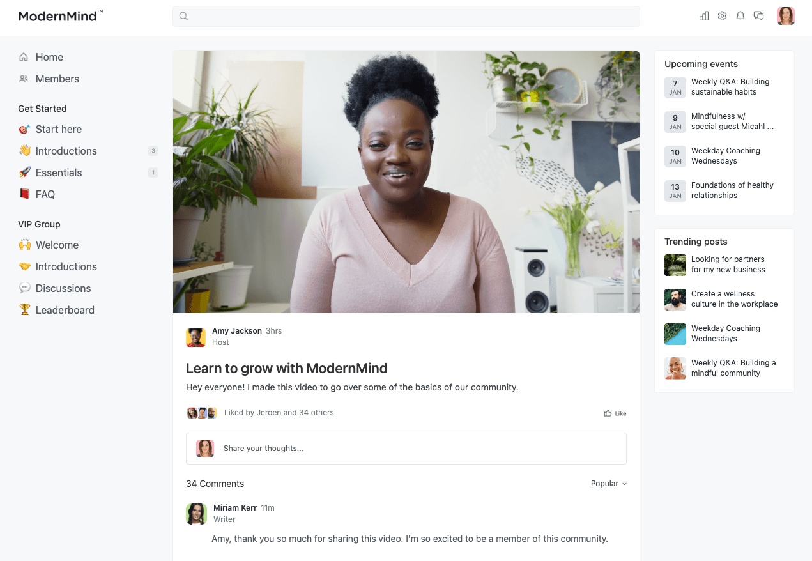The height and width of the screenshot is (561, 812).
Task: Click the plant thumbnail for Looking for partners
Action: pyautogui.click(x=675, y=265)
